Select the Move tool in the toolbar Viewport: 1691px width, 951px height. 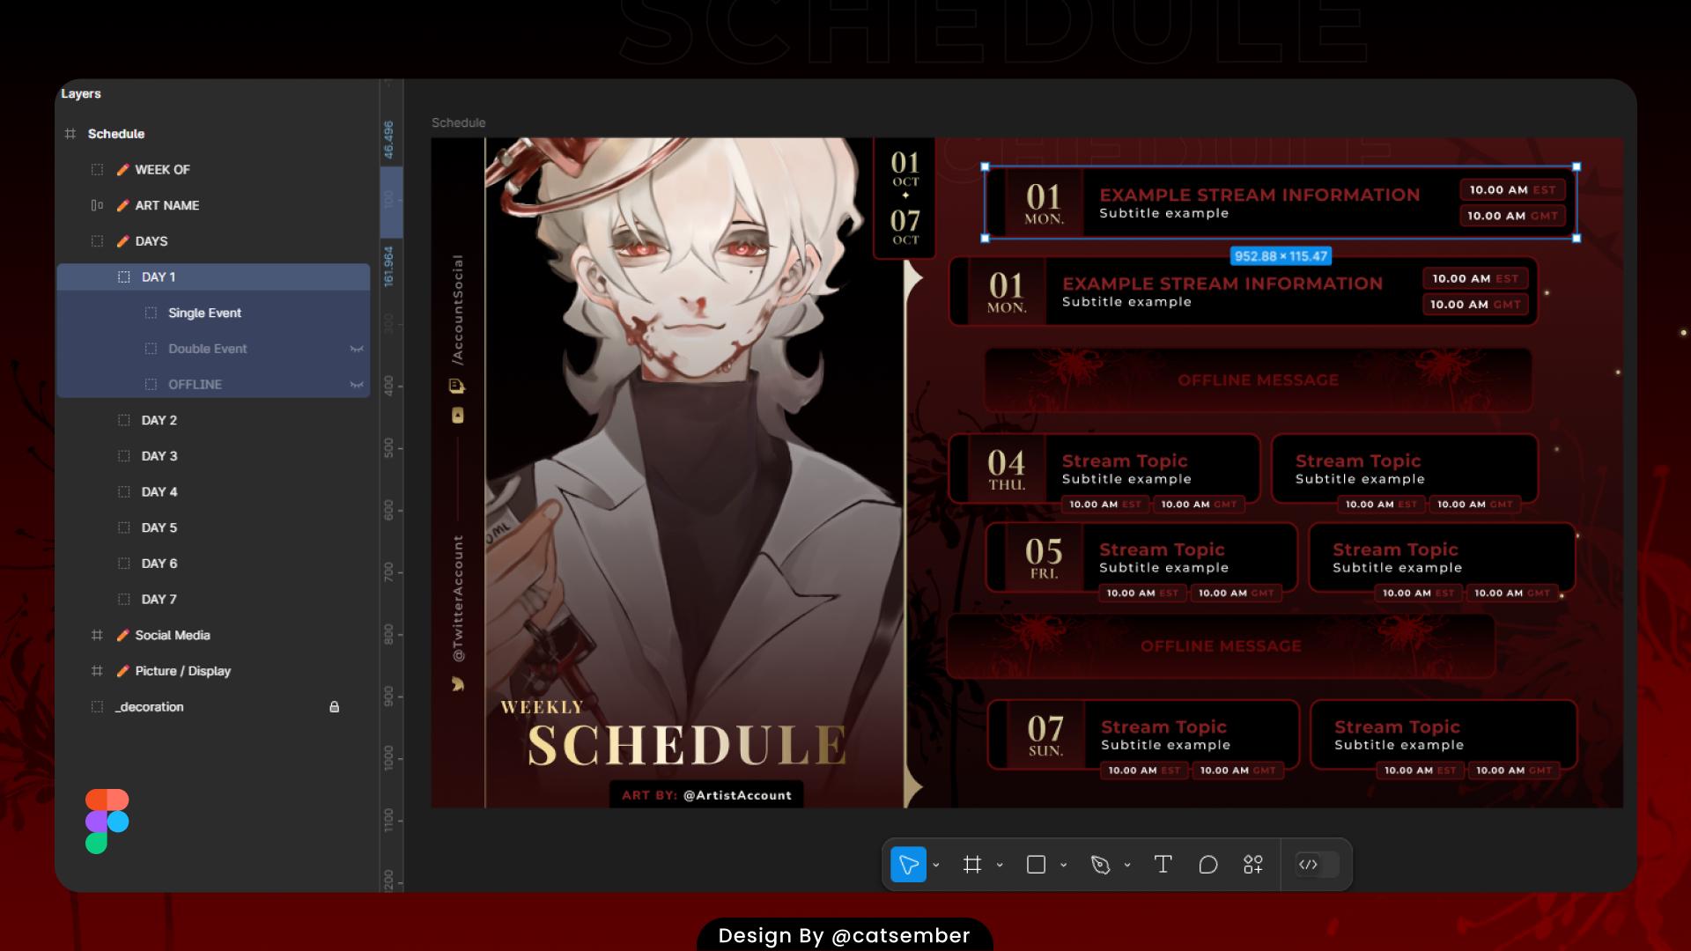[x=909, y=865]
